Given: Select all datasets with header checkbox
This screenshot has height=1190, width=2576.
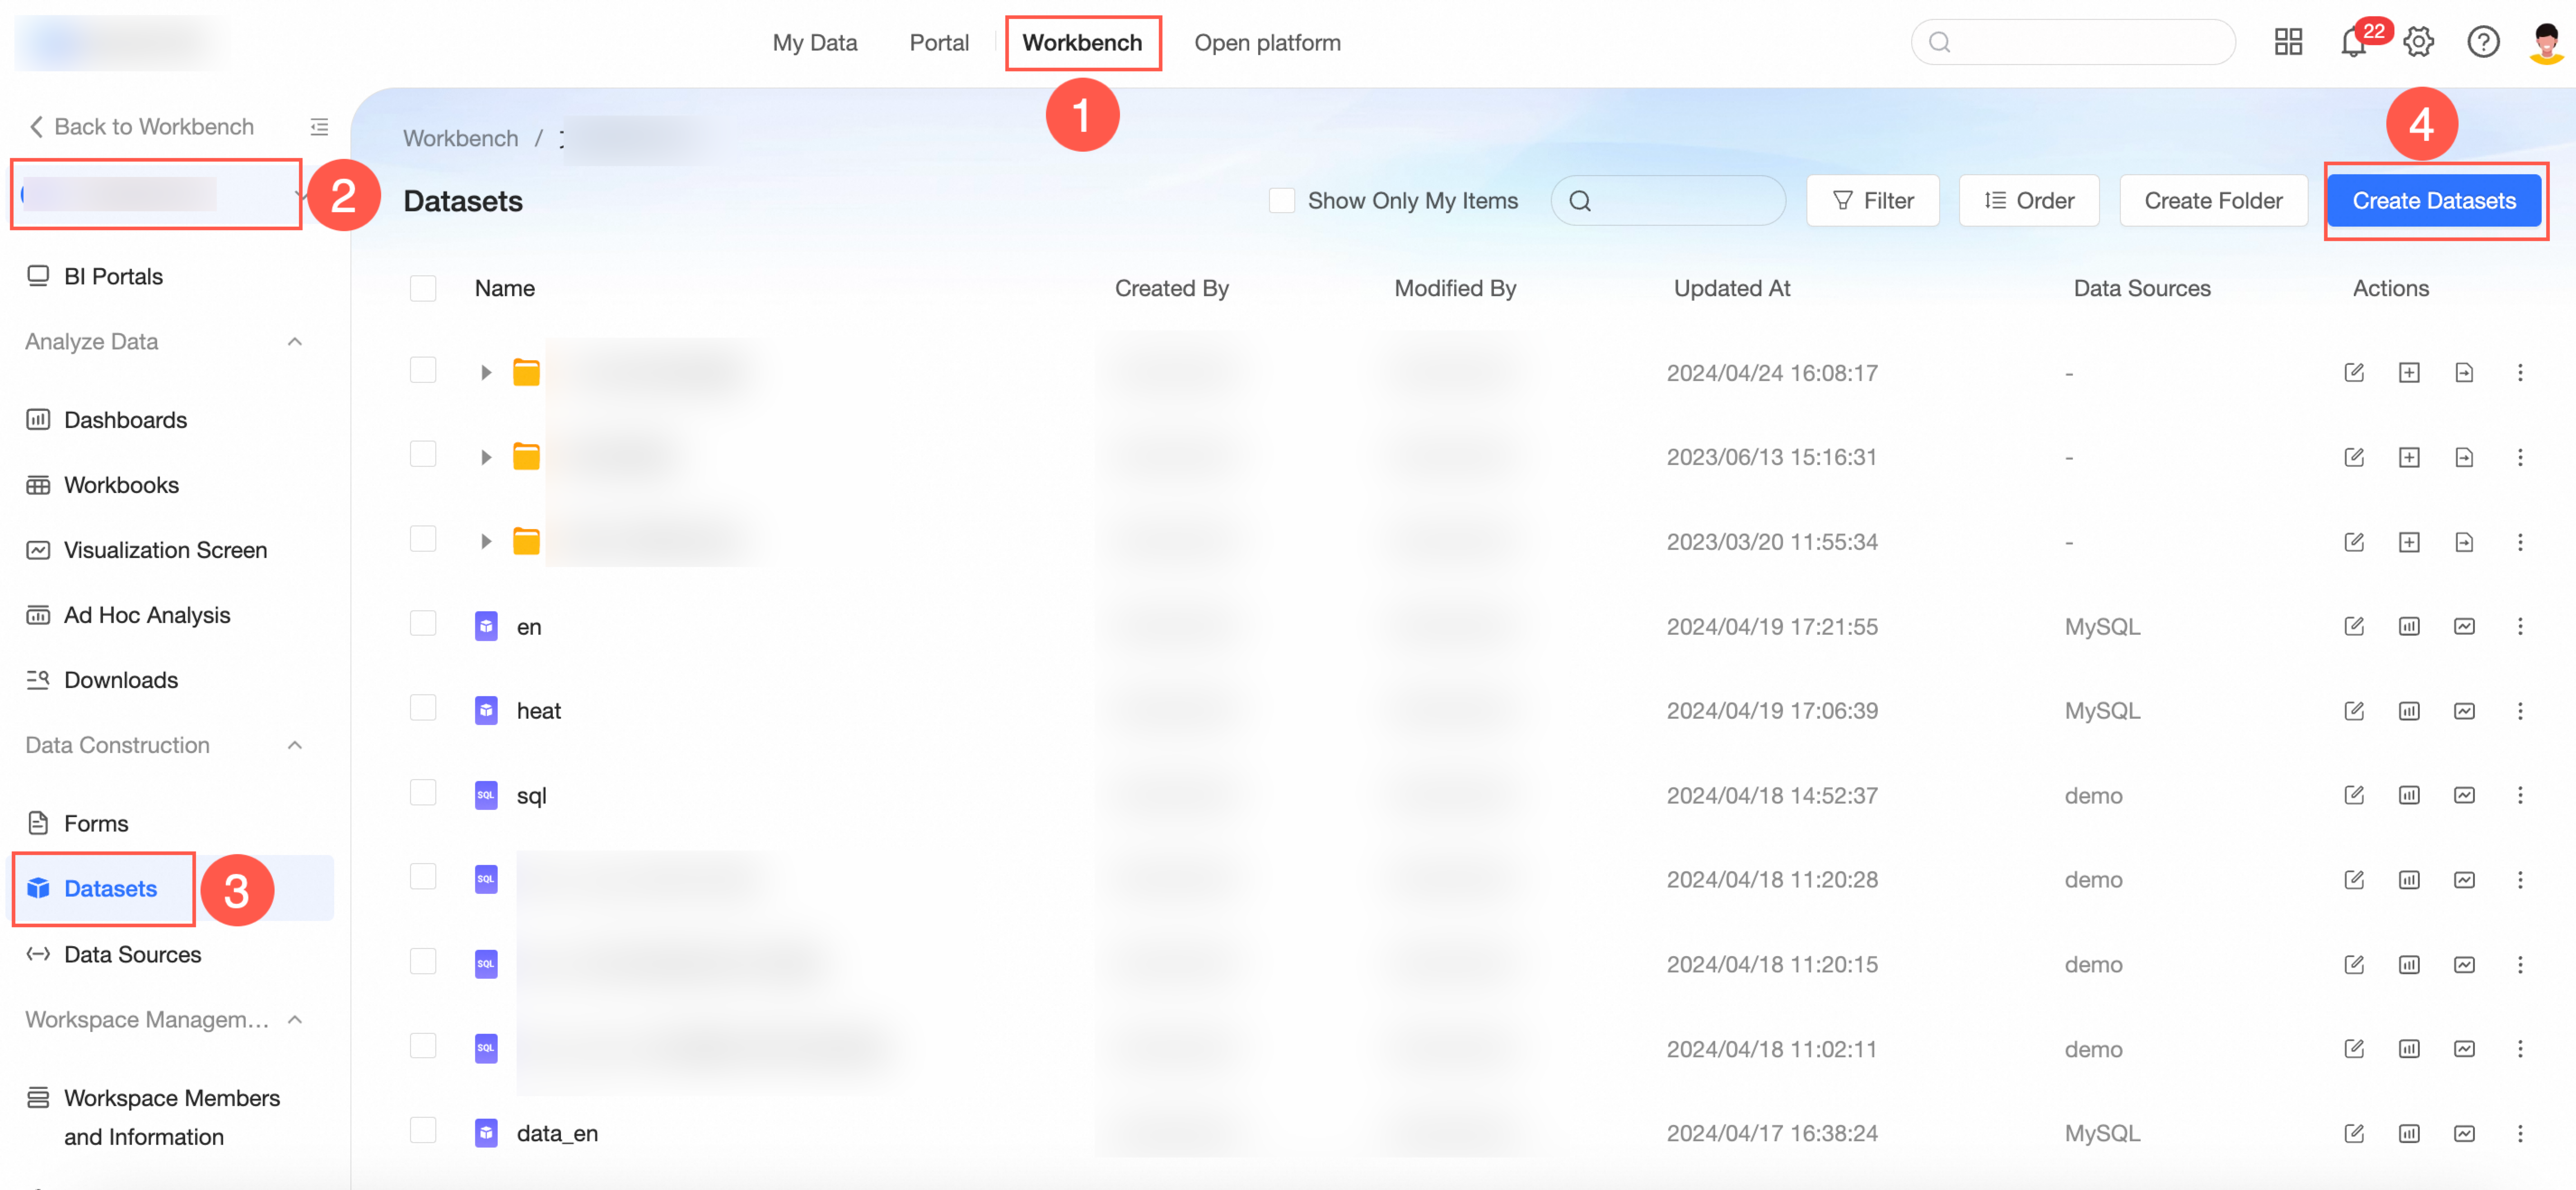Looking at the screenshot, I should pos(423,288).
